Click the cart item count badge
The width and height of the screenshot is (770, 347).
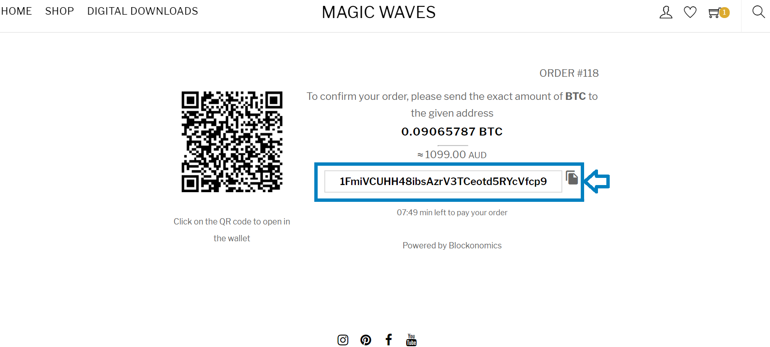click(724, 13)
